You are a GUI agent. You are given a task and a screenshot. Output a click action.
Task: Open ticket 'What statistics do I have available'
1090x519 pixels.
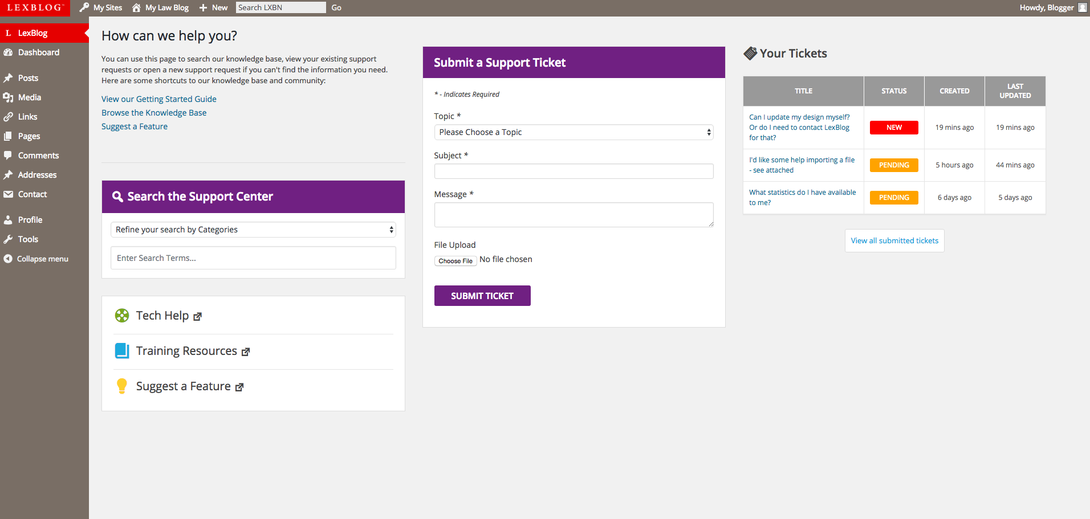click(x=802, y=198)
